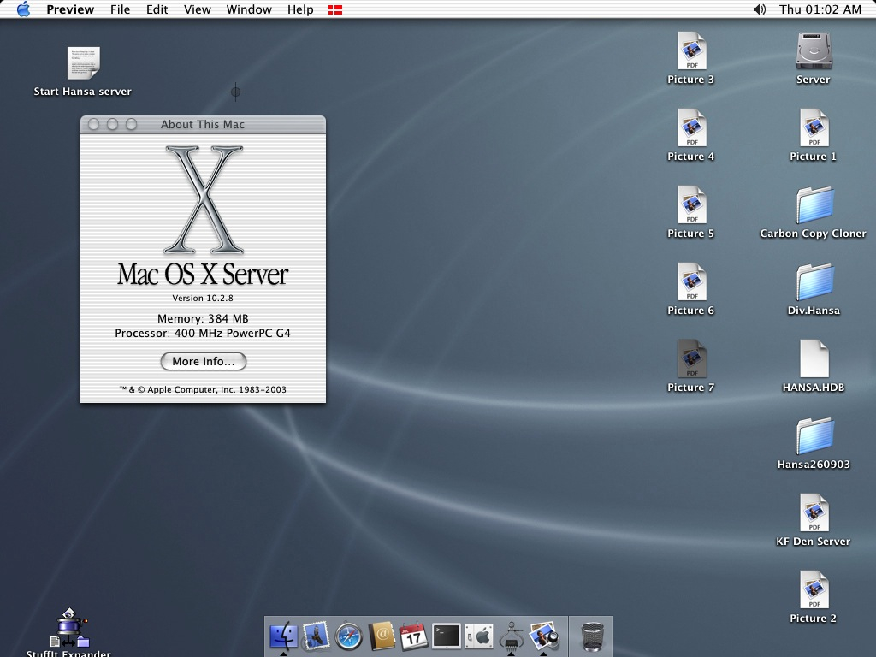Click the About This Mac title bar
The height and width of the screenshot is (657, 876).
(x=204, y=125)
